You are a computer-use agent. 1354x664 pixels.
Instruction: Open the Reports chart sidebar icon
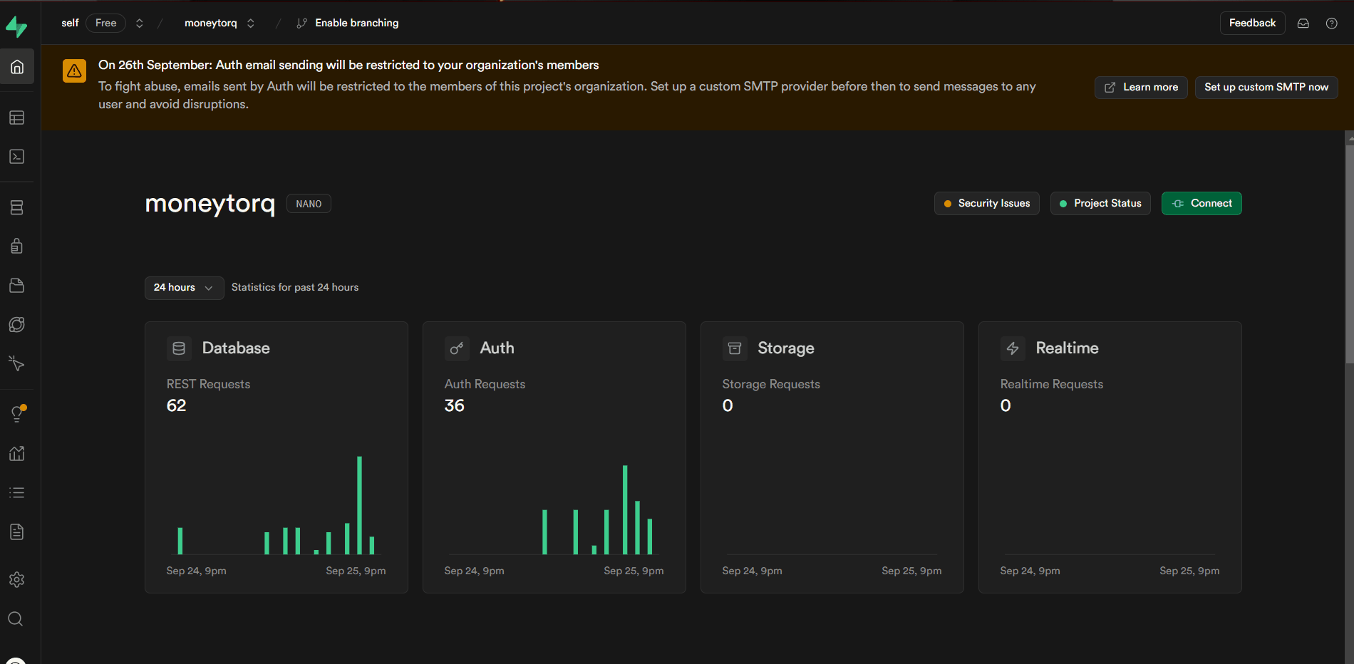click(x=17, y=454)
